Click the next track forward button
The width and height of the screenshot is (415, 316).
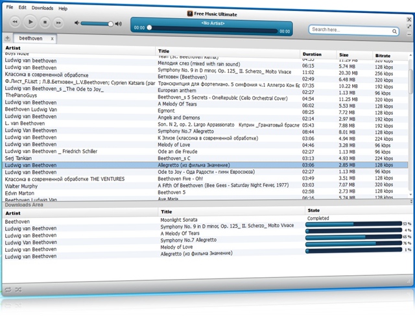tap(58, 23)
